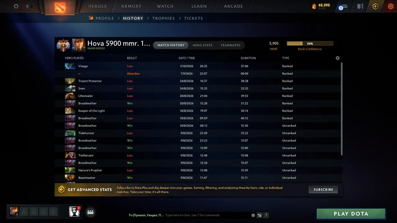Click the forward navigation arrow
This screenshot has height=223, width=397.
31,6
